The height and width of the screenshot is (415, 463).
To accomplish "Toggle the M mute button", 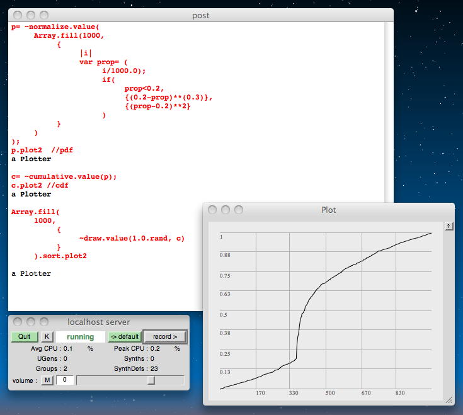I will (47, 380).
